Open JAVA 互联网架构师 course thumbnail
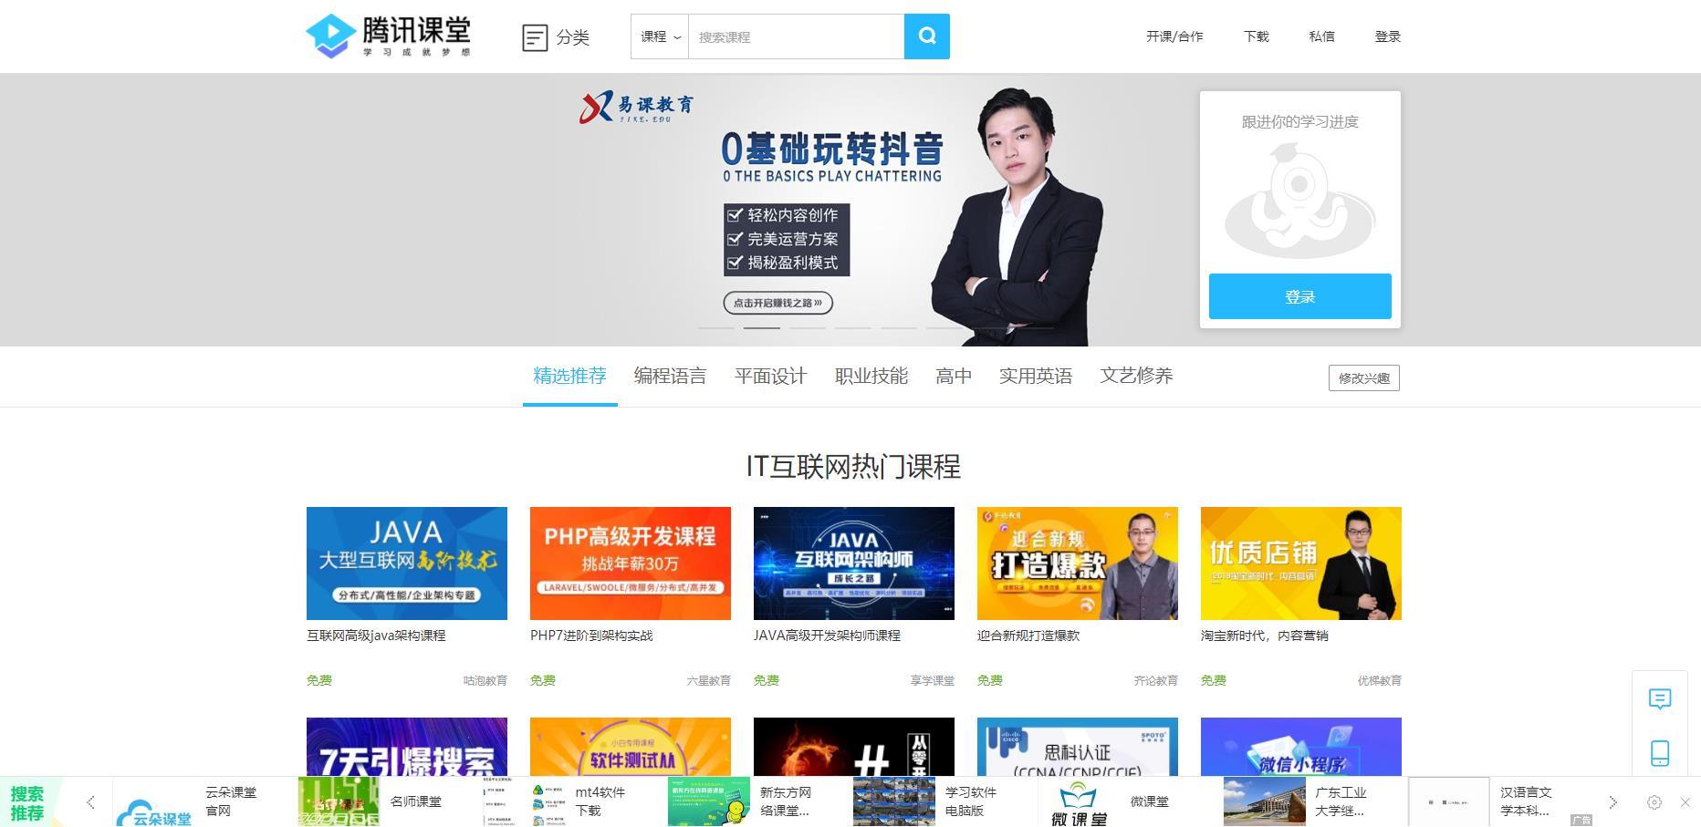This screenshot has height=827, width=1701. 854,563
